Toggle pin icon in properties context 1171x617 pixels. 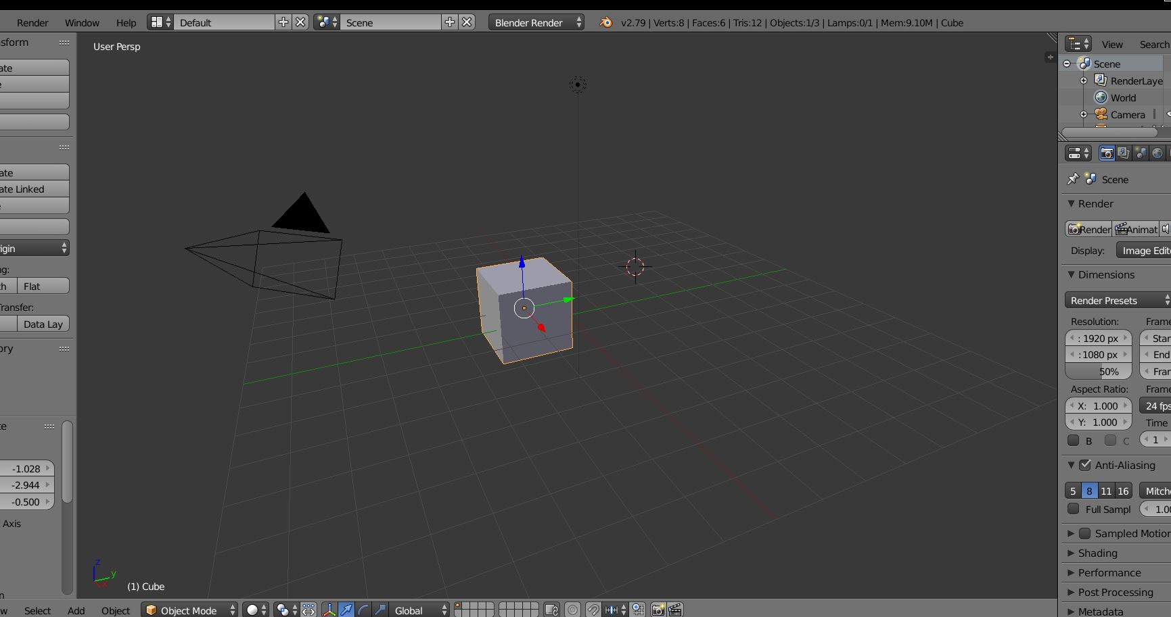pos(1073,179)
